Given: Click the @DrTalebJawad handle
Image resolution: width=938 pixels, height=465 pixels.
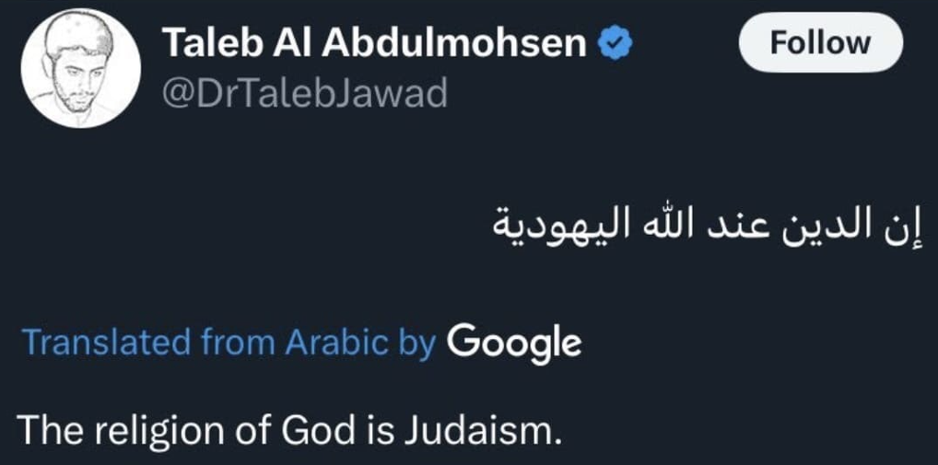Looking at the screenshot, I should (x=304, y=93).
